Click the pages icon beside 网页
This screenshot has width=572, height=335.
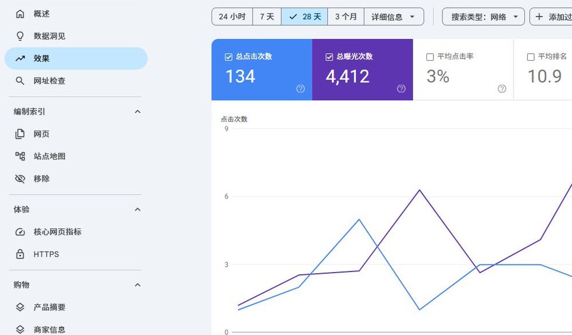point(20,134)
